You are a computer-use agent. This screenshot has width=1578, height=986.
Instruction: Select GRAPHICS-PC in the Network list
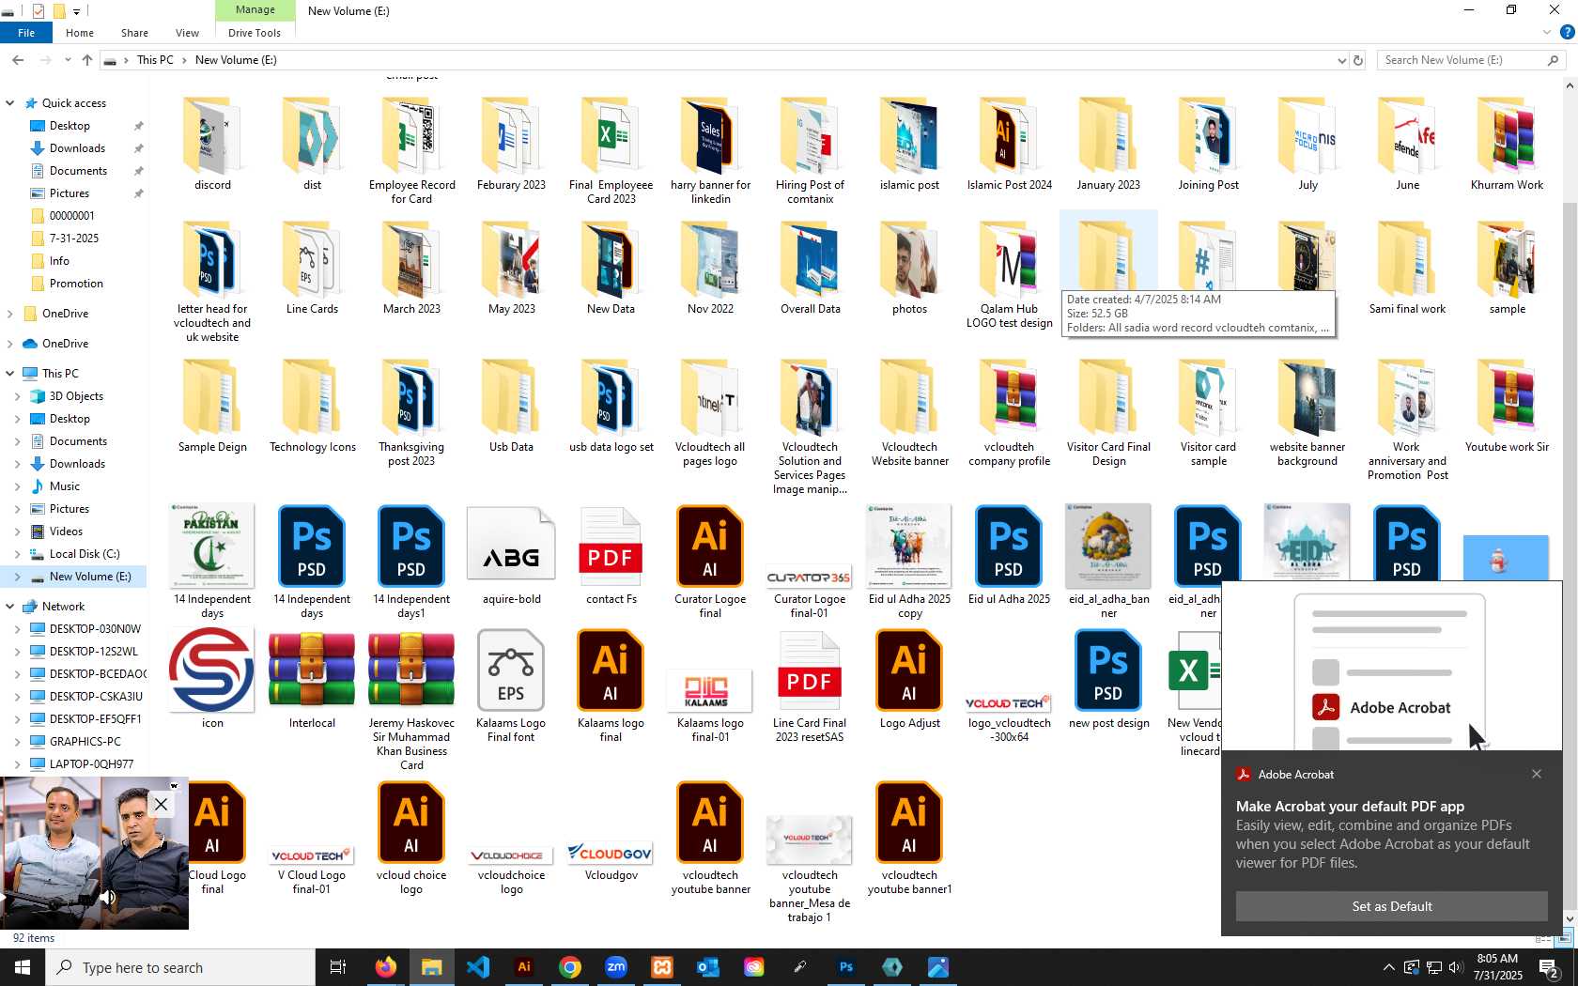[85, 742]
